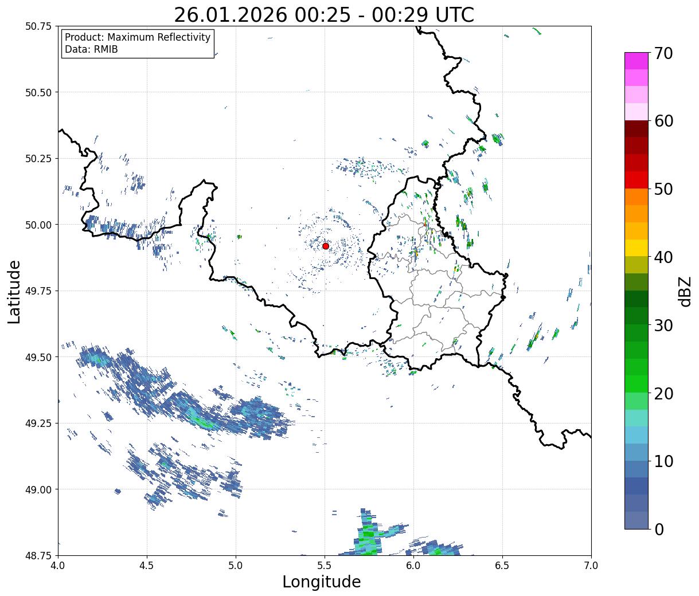Select the yellow swatch just above 40
Screen dimensions: 699x596
636,248
